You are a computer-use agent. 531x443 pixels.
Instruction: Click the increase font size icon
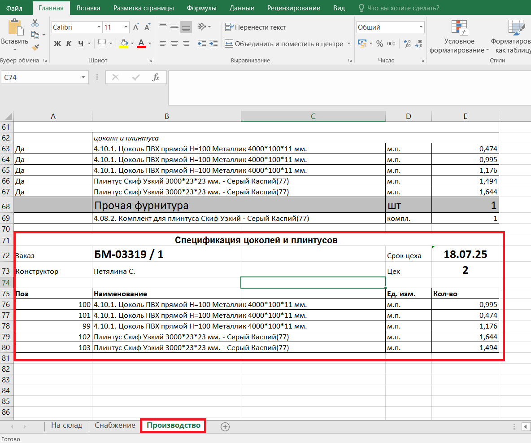[x=136, y=27]
